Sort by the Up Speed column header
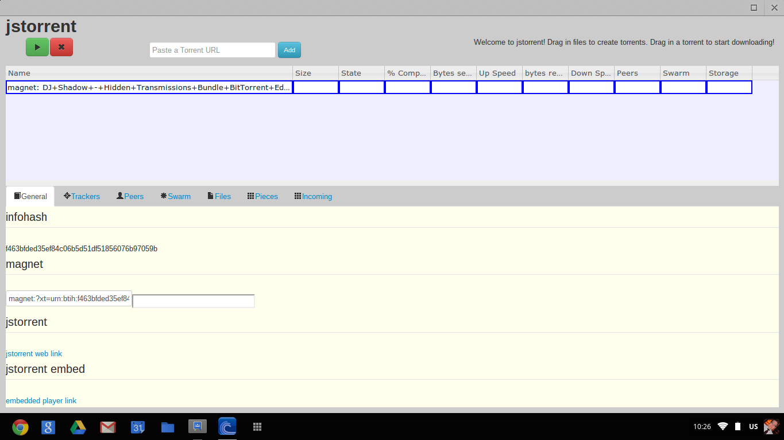The image size is (784, 440). click(x=500, y=73)
